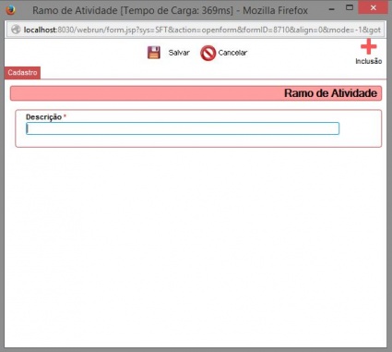Select the Salvar text button

pyautogui.click(x=179, y=53)
